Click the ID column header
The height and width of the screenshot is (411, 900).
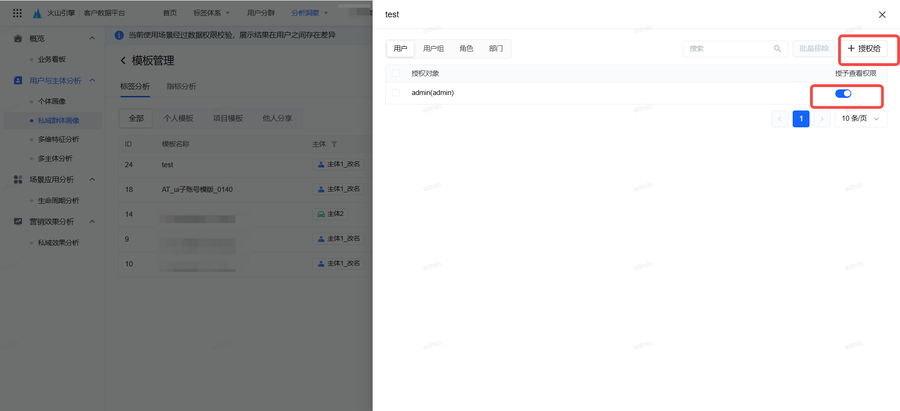(x=128, y=144)
